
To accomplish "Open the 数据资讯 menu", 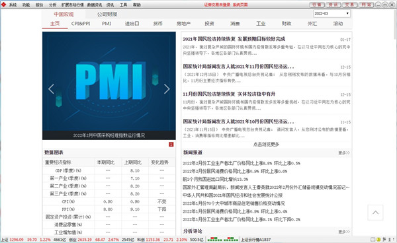I will pos(95,5).
